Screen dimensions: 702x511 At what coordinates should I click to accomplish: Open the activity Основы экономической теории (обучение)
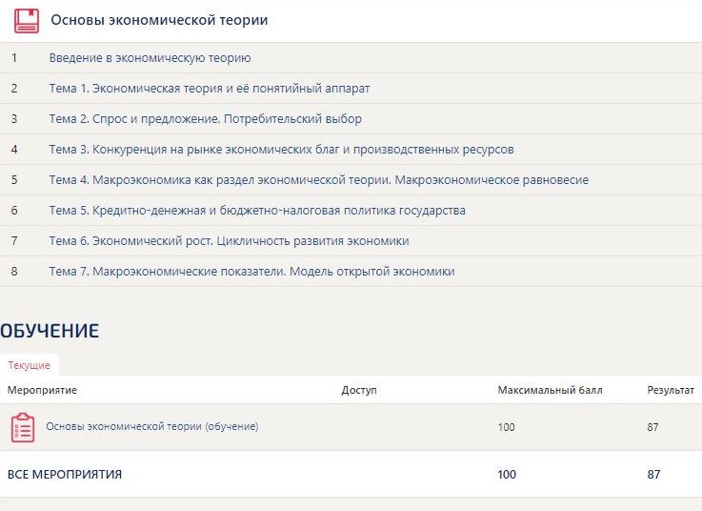coord(151,426)
